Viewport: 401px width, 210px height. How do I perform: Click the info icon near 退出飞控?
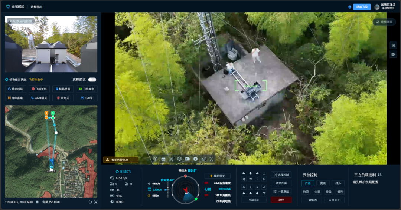click(350, 7)
